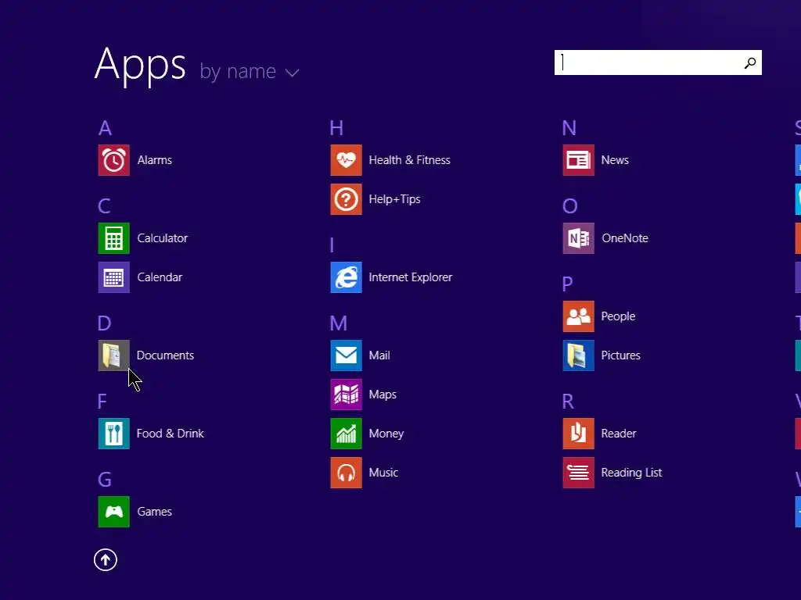The image size is (801, 600).
Task: Launch the Food & Drink tile icon
Action: [113, 434]
